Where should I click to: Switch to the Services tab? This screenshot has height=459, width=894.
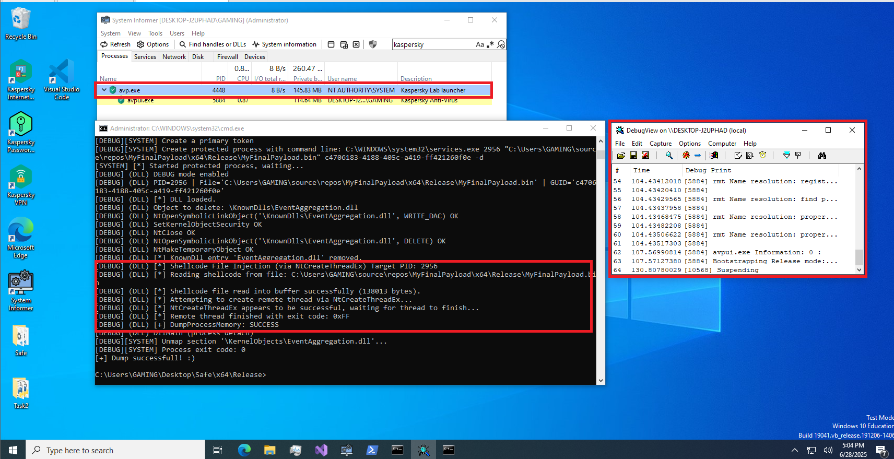point(145,57)
